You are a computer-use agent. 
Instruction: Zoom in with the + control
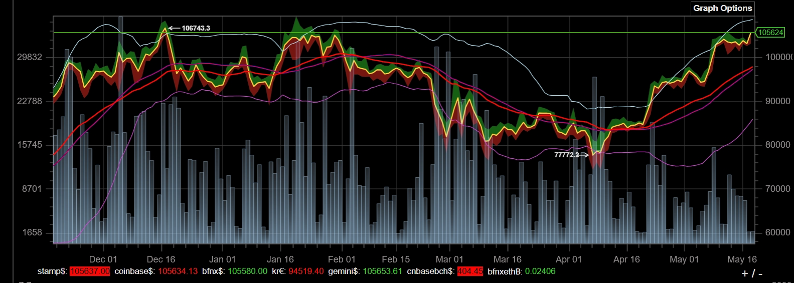click(745, 273)
